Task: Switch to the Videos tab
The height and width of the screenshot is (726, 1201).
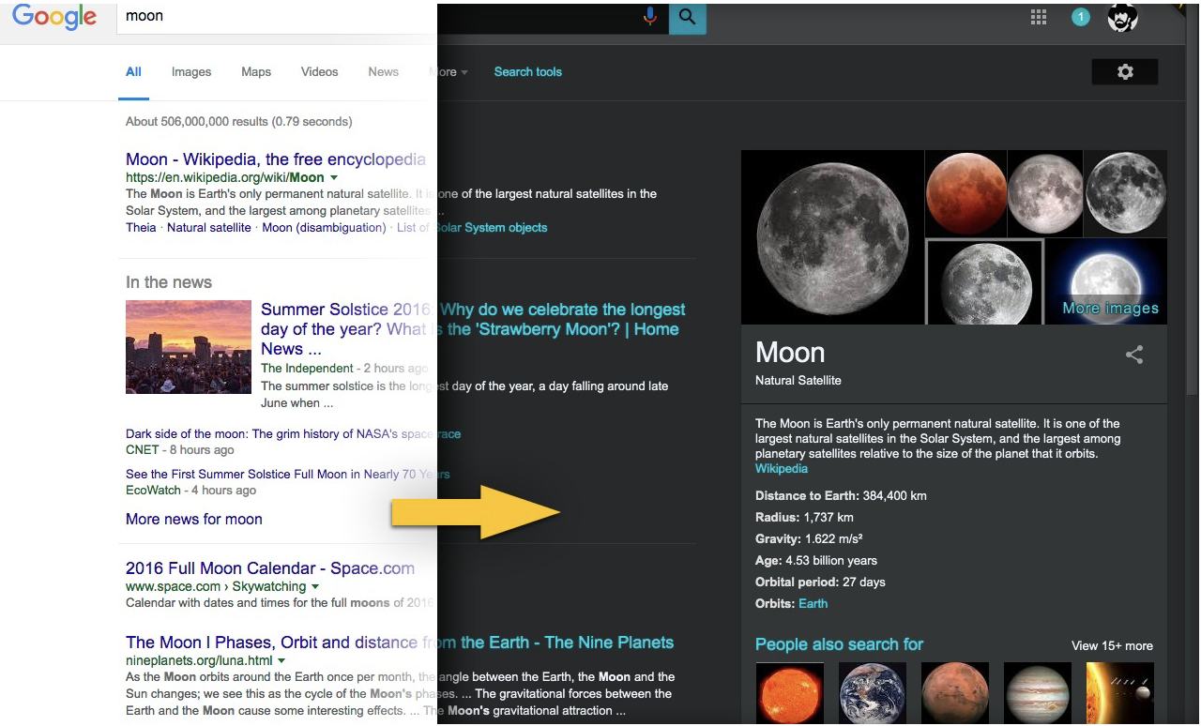Action: [319, 72]
